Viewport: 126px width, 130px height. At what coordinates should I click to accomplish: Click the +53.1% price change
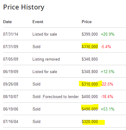point(107,109)
